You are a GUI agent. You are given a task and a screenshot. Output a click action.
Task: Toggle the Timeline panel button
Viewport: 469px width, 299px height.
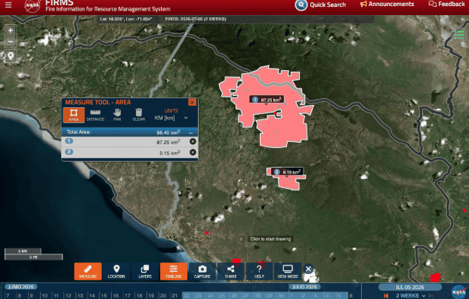174,271
